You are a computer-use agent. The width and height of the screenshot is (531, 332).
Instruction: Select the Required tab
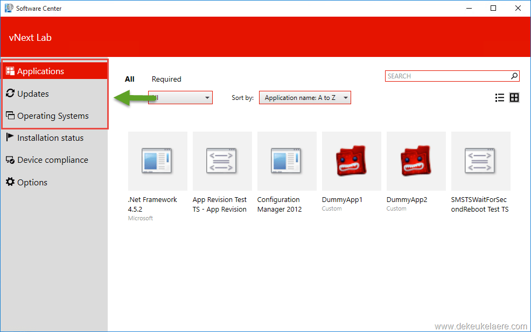point(166,79)
